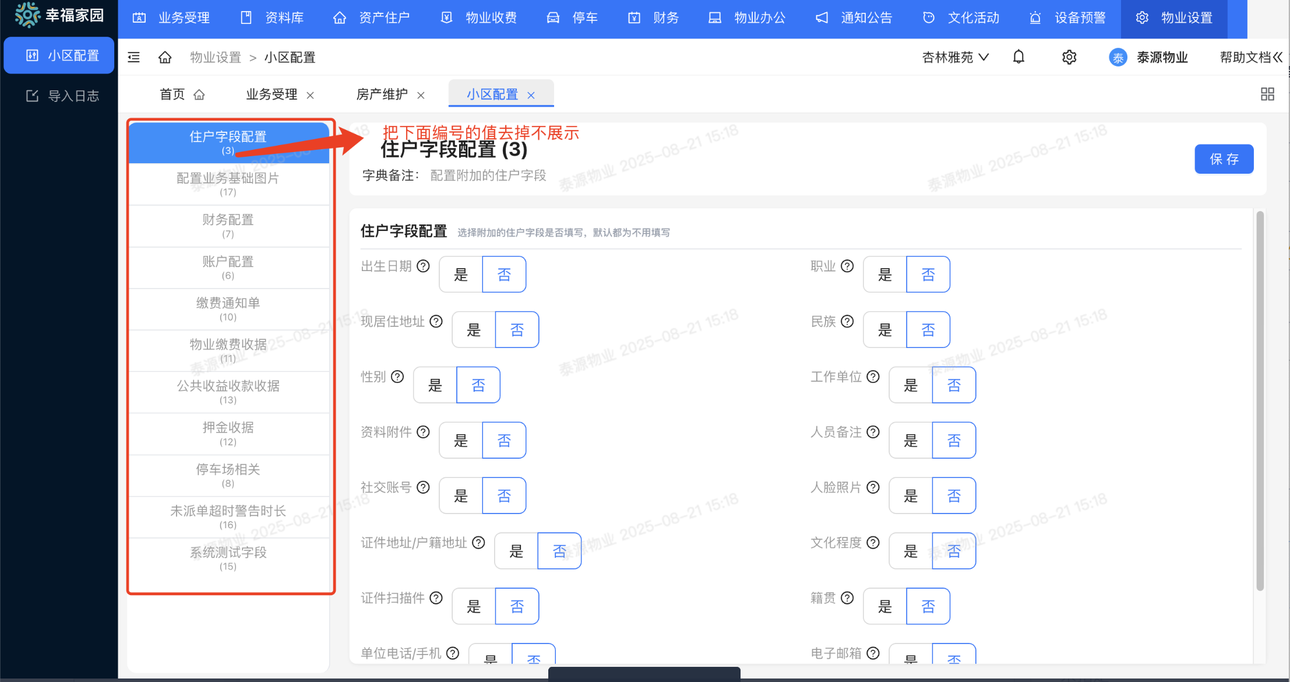The height and width of the screenshot is (682, 1290).
Task: Open settings via the header gear icon
Action: (1069, 57)
